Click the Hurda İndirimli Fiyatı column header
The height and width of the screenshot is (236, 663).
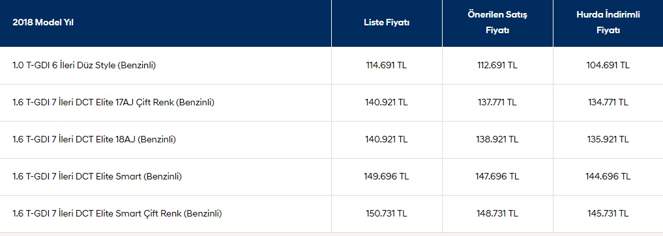608,23
